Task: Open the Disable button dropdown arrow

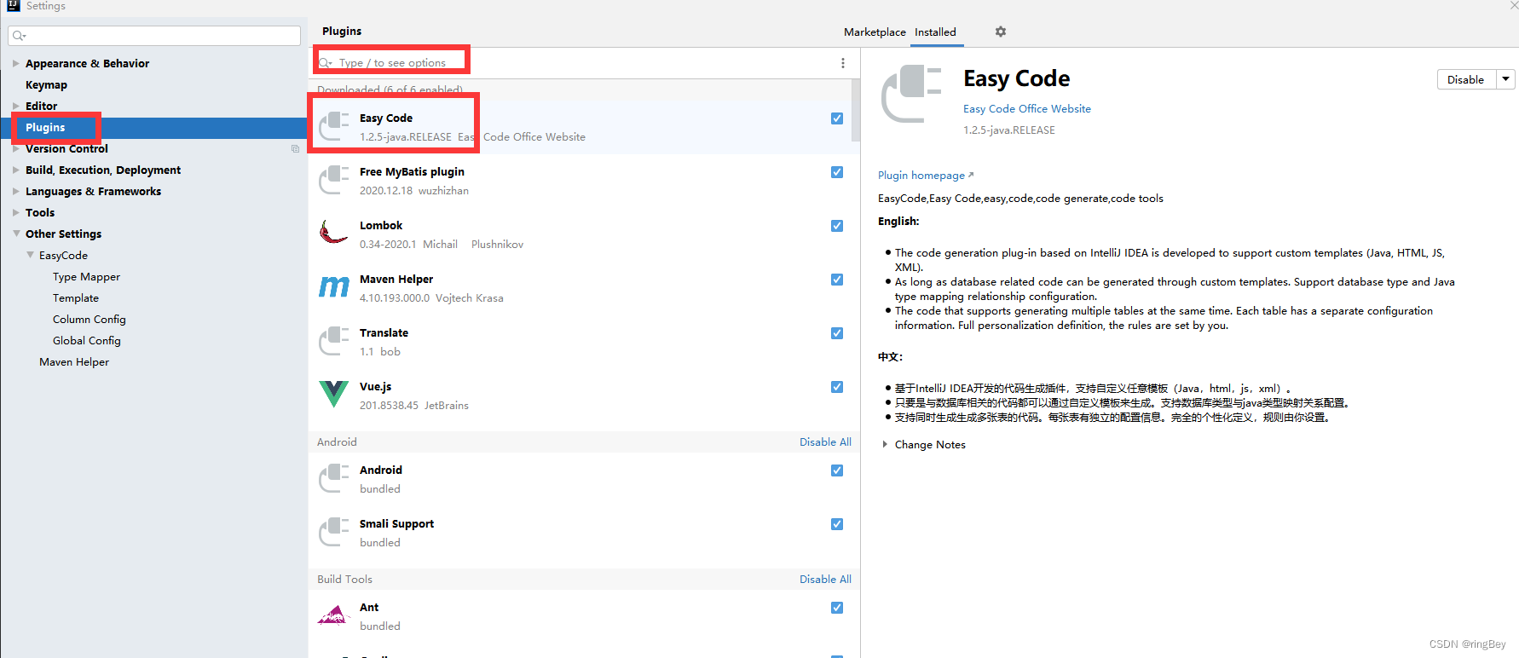Action: [x=1506, y=79]
